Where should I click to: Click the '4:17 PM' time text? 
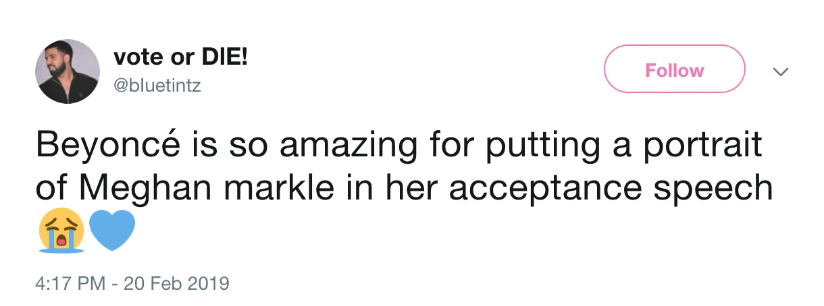(x=70, y=282)
